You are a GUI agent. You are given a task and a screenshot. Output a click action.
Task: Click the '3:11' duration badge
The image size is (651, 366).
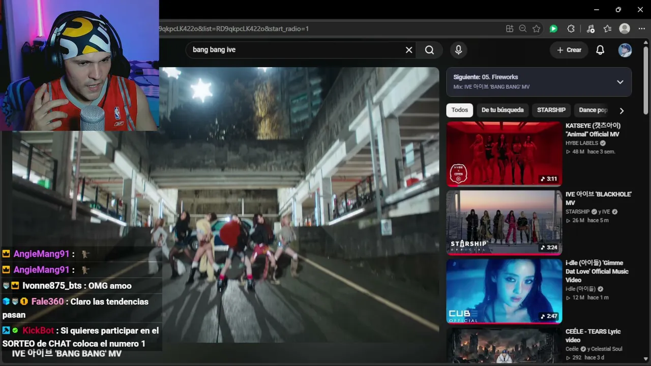[549, 179]
